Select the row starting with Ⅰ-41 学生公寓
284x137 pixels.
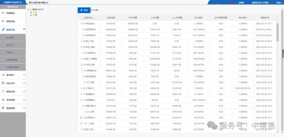[x=177, y=65]
